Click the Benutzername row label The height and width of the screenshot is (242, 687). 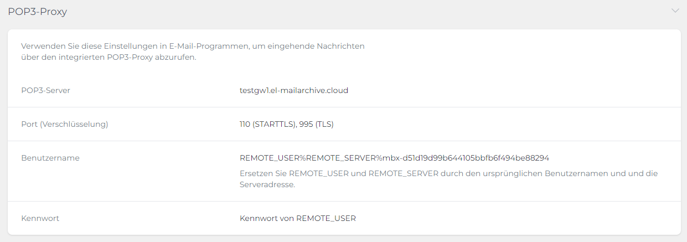tap(50, 158)
